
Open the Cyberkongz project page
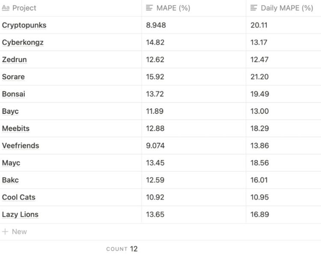point(23,42)
